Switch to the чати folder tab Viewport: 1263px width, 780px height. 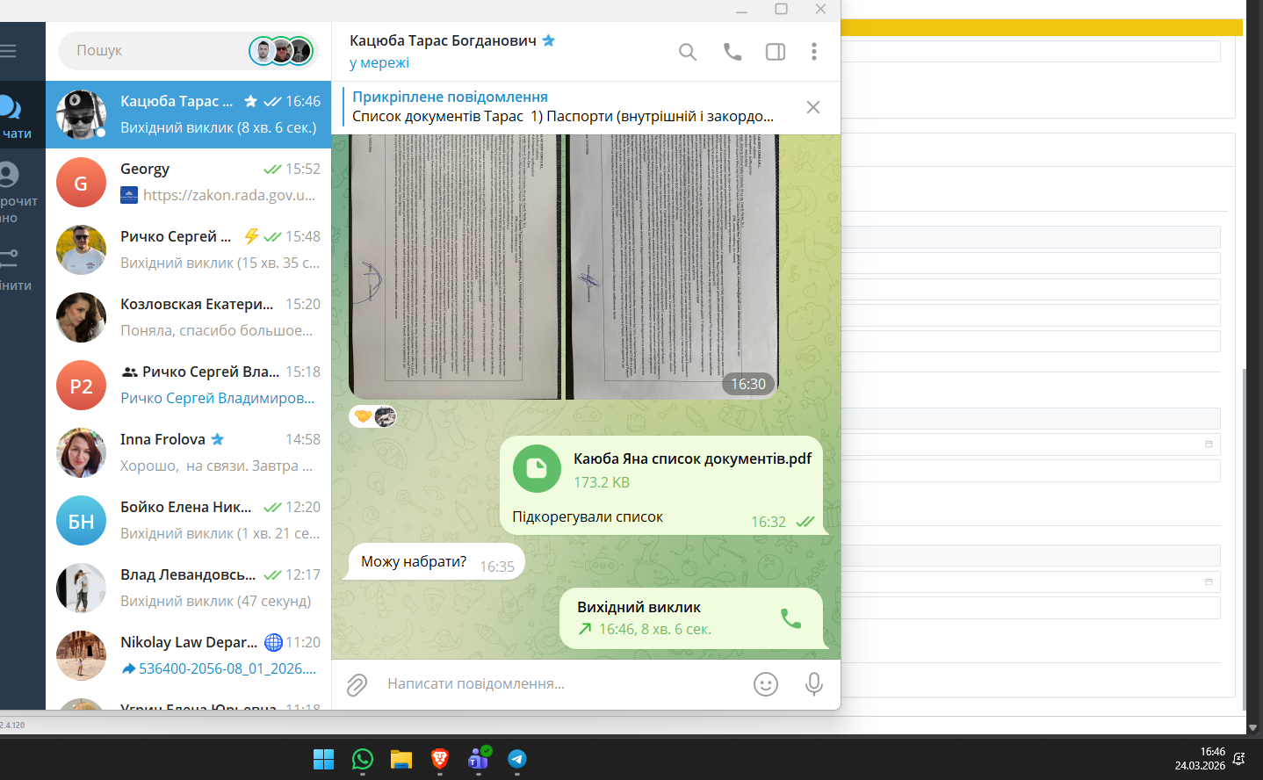pyautogui.click(x=16, y=116)
